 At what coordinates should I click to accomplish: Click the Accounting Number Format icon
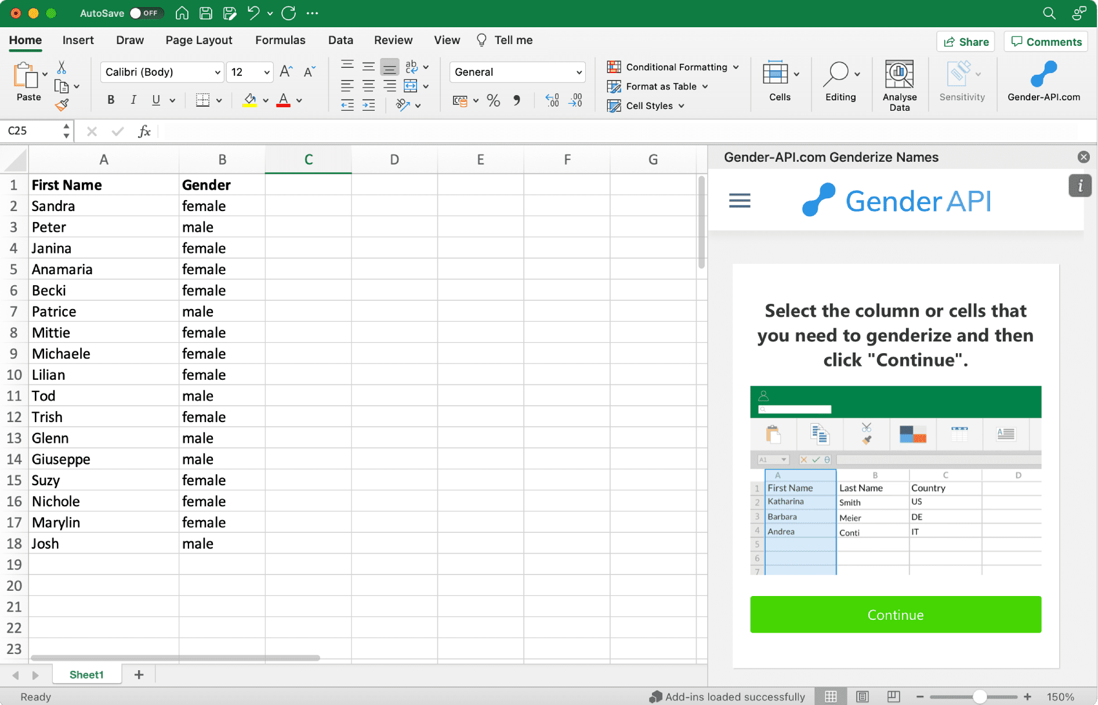click(x=461, y=101)
